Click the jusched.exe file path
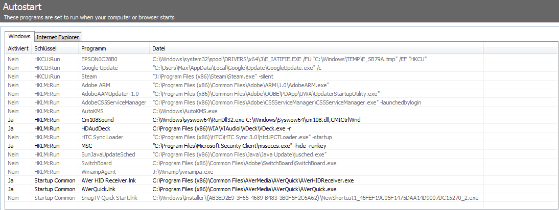 pyautogui.click(x=240, y=154)
